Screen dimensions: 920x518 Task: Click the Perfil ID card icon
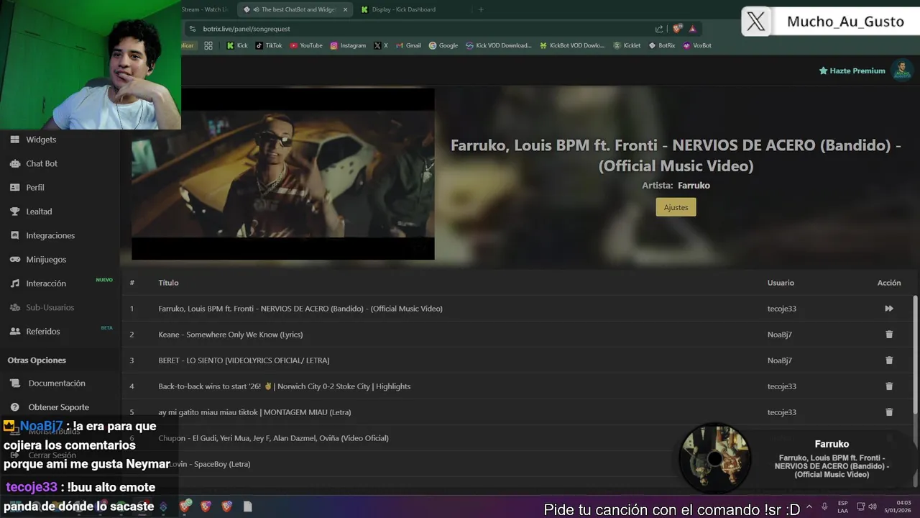point(14,187)
